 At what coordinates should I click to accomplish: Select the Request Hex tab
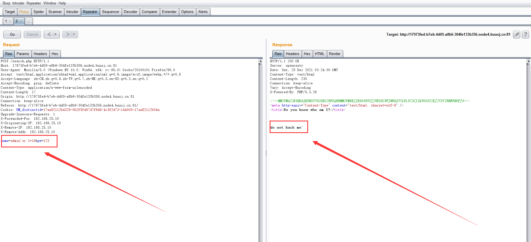point(55,54)
